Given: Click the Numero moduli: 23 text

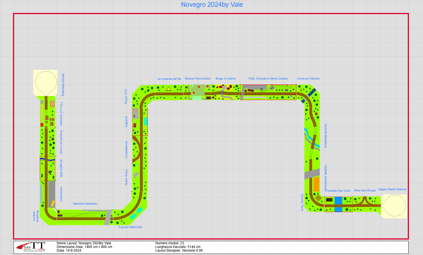Looking at the screenshot, I should (x=169, y=243).
